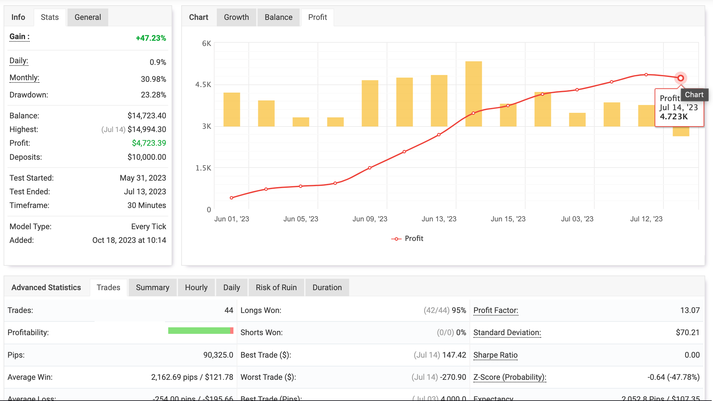Switch to the Stats tab
The image size is (713, 401).
(x=50, y=17)
